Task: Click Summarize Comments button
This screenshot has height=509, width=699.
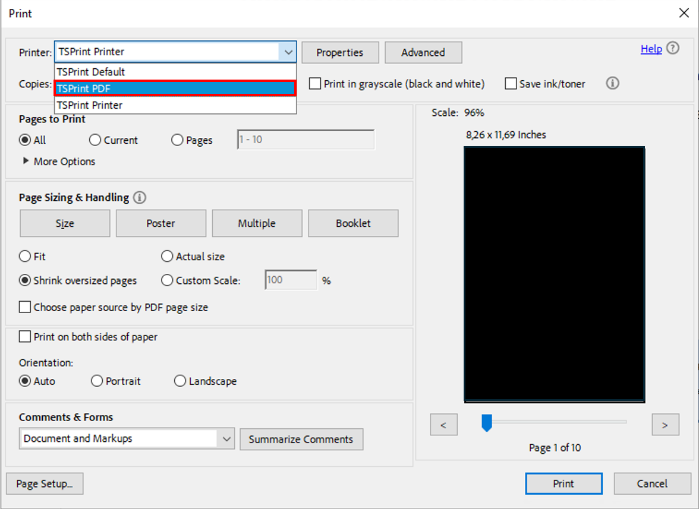Action: tap(301, 439)
